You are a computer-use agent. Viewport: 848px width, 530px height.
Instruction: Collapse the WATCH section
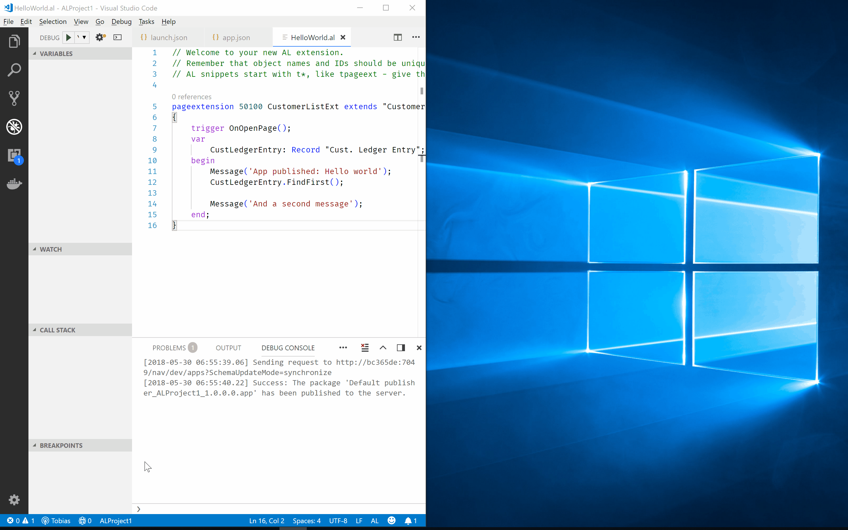pos(80,249)
